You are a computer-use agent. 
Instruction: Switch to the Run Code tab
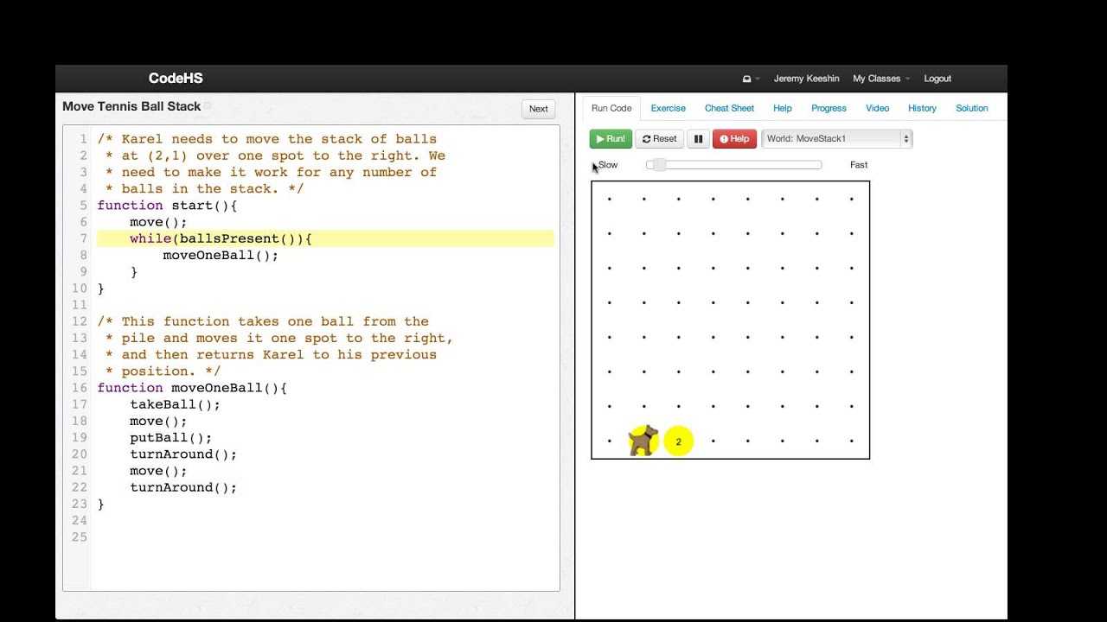(x=611, y=108)
